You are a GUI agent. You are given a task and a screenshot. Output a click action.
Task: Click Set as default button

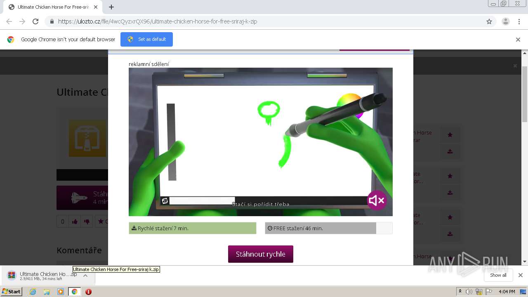146,39
